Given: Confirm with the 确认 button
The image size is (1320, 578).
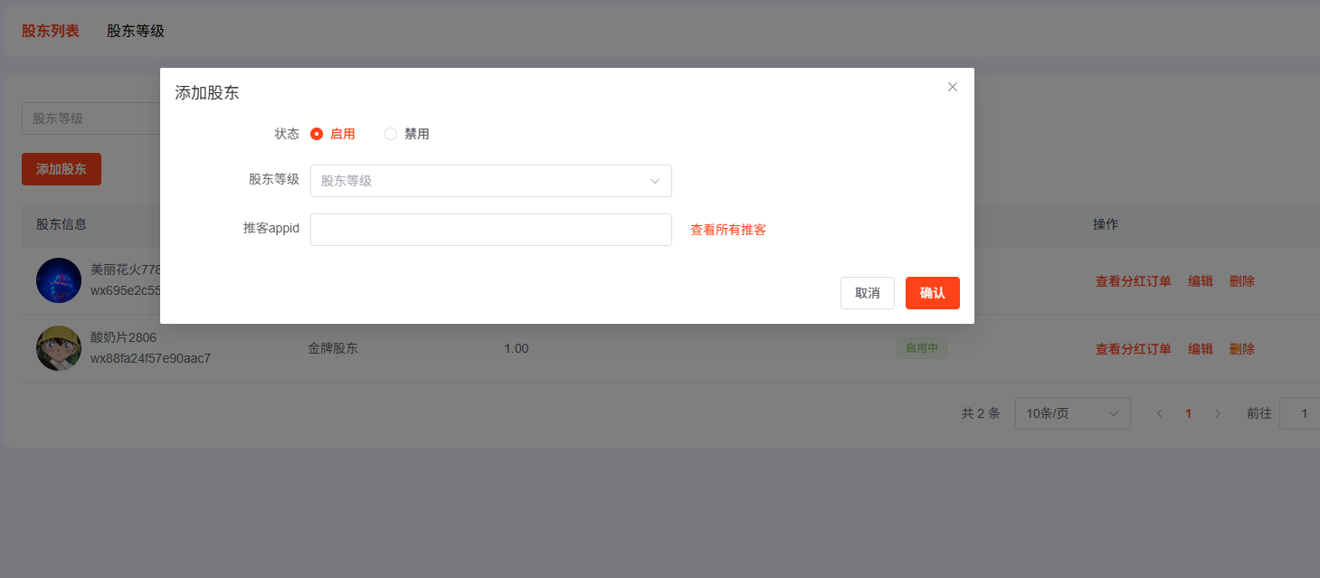Looking at the screenshot, I should click(x=932, y=293).
